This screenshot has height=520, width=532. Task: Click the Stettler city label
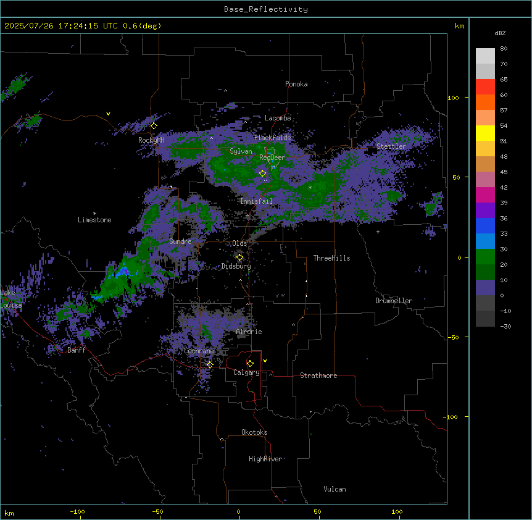point(391,146)
